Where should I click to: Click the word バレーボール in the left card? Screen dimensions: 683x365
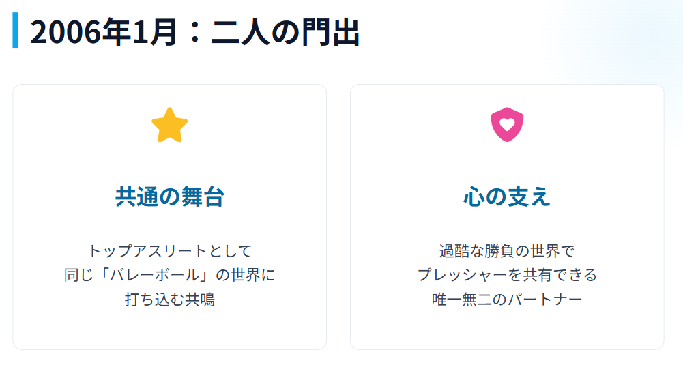coord(154,275)
